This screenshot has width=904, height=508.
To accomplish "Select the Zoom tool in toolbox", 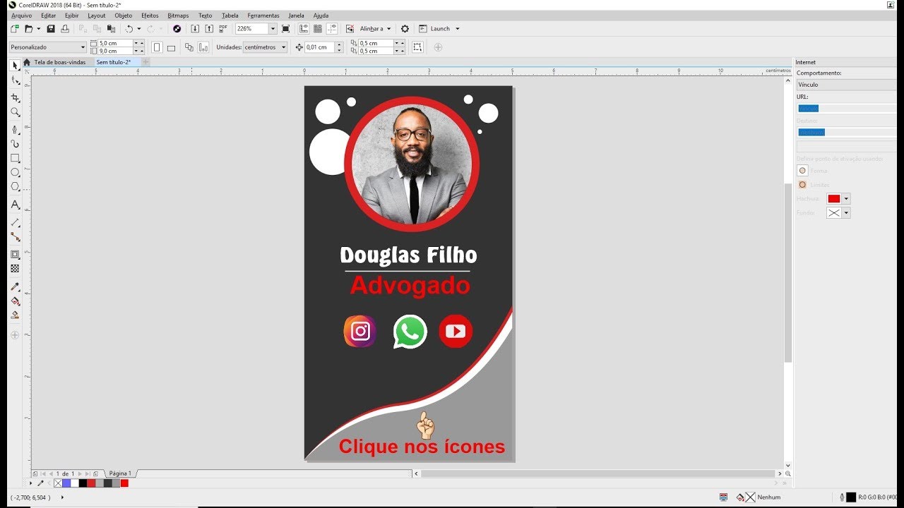I will click(x=15, y=112).
